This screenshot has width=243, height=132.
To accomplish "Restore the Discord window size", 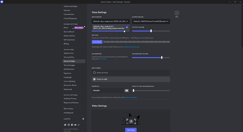I will (235, 2).
